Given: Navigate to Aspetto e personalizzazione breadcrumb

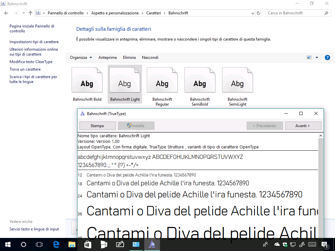Looking at the screenshot, I should [x=115, y=13].
